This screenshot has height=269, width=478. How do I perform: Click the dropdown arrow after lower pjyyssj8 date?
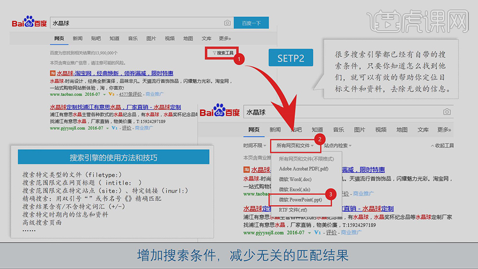pos(309,233)
